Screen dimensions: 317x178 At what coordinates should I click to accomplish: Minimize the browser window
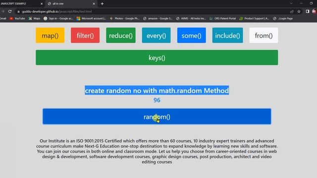[301, 3]
